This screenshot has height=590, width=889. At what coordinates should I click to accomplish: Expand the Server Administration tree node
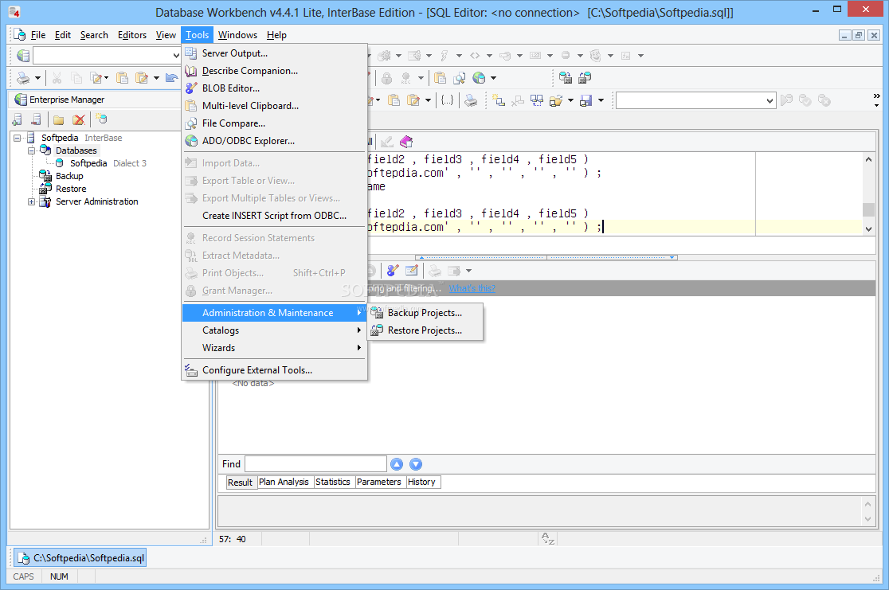click(x=32, y=201)
